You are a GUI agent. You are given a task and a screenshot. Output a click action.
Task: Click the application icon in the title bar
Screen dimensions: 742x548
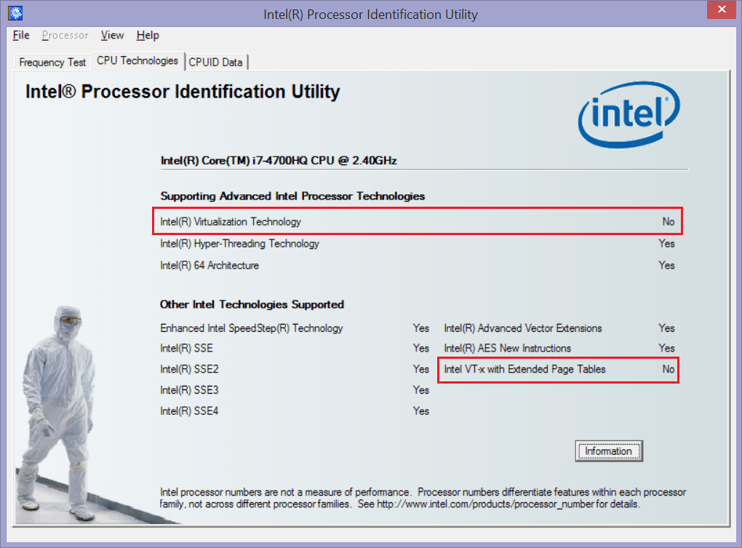pos(15,12)
